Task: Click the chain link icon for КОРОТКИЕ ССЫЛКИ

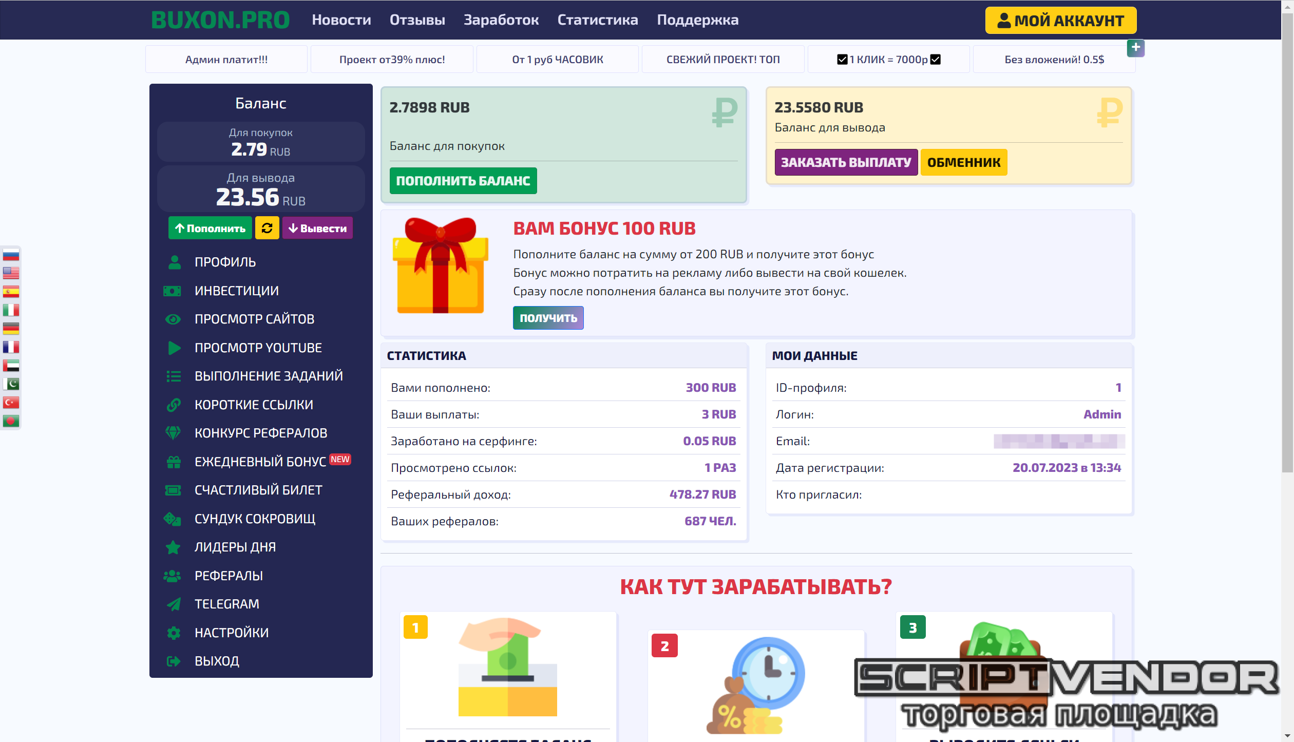Action: (x=174, y=405)
